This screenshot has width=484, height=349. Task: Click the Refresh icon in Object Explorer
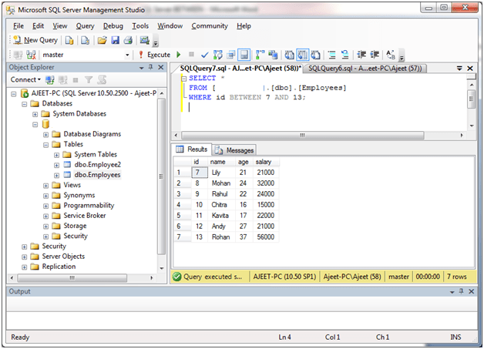(x=102, y=80)
